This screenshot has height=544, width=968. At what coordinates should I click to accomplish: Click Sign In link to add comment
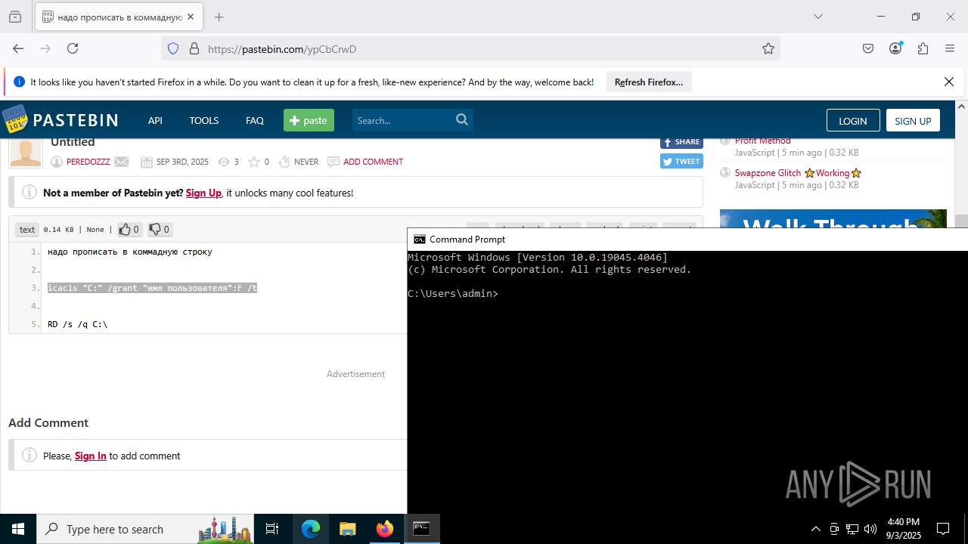coord(91,456)
